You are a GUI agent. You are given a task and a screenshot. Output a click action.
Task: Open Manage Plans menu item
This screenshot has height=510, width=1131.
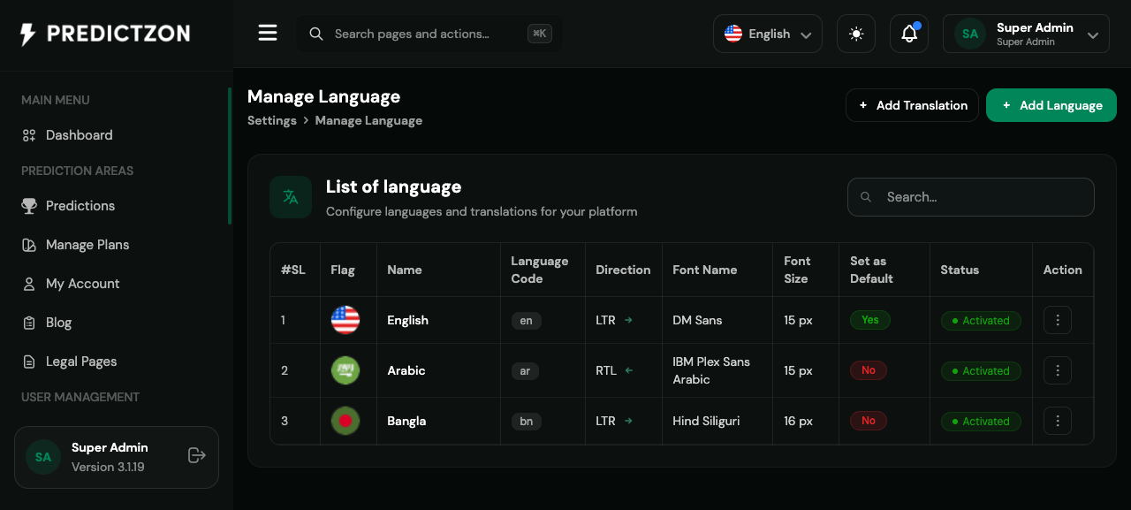(87, 245)
